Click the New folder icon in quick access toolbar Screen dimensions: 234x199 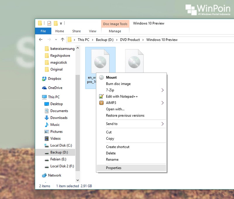click(x=56, y=23)
